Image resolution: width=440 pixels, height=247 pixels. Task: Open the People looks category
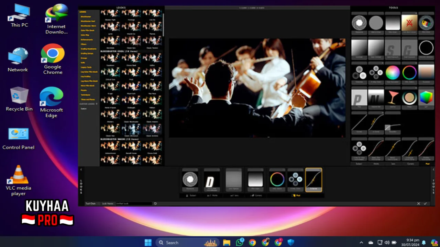(83, 90)
